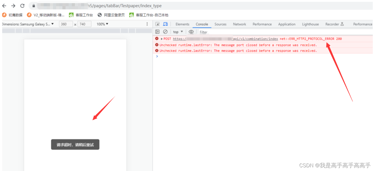375x171 pixels.
Task: Switch to the Sources tab
Action: coord(220,24)
